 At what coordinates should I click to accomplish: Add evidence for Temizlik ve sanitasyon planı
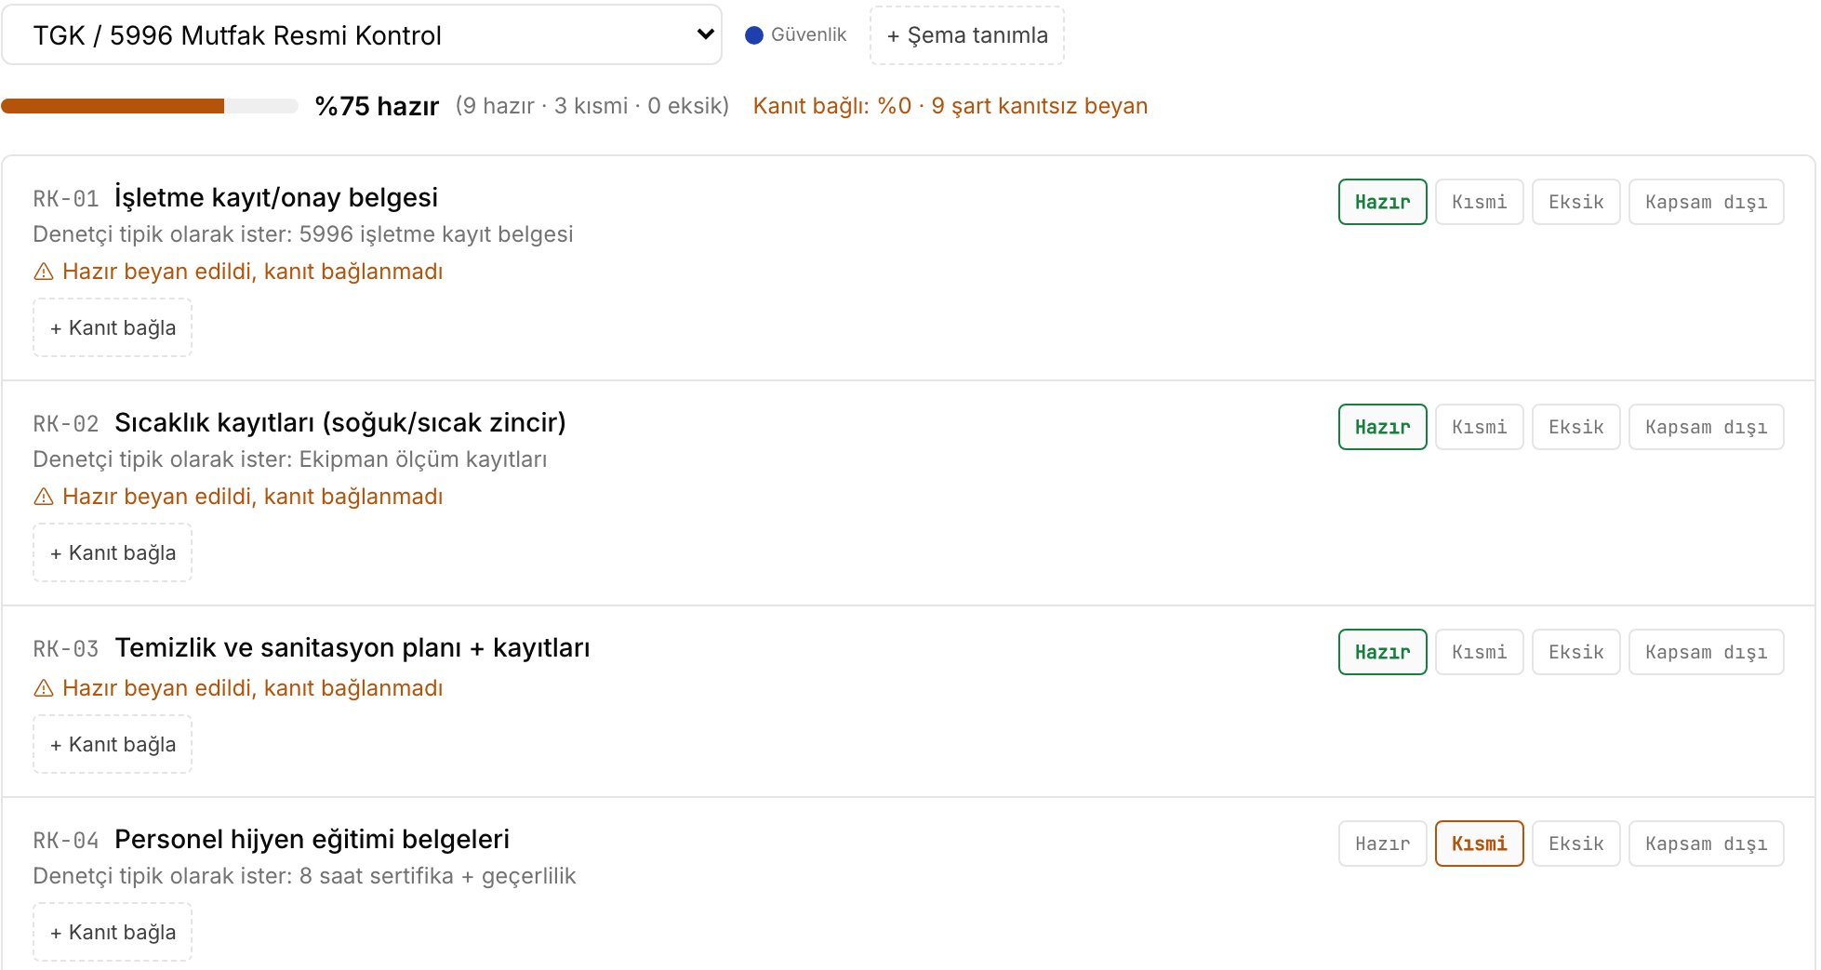click(113, 744)
